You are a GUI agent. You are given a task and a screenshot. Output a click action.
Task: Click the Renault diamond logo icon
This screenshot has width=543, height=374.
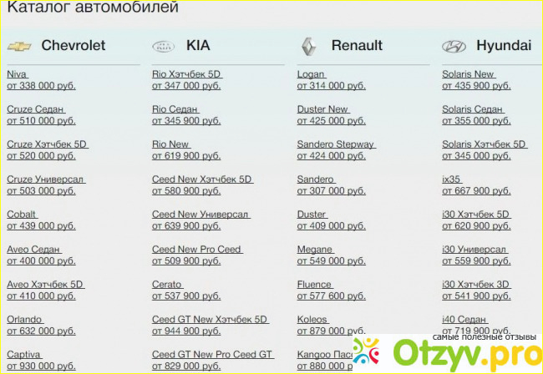[308, 47]
